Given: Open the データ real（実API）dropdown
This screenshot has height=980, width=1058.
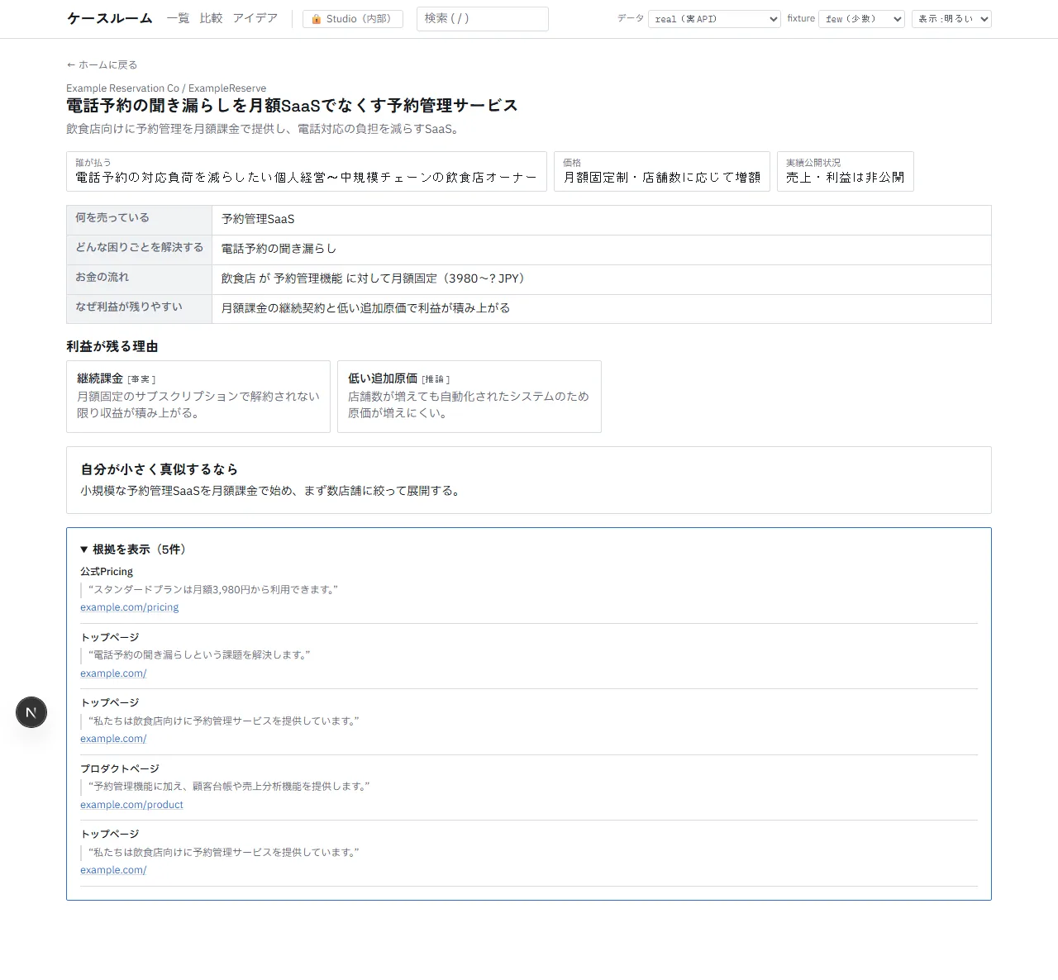Looking at the screenshot, I should (714, 19).
